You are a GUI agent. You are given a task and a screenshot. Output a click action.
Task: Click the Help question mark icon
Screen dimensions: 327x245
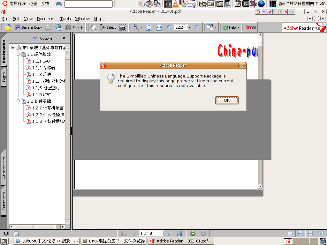point(225,27)
